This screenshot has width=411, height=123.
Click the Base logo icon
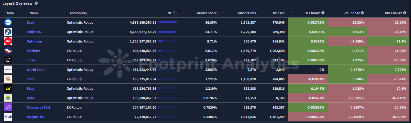8,22
